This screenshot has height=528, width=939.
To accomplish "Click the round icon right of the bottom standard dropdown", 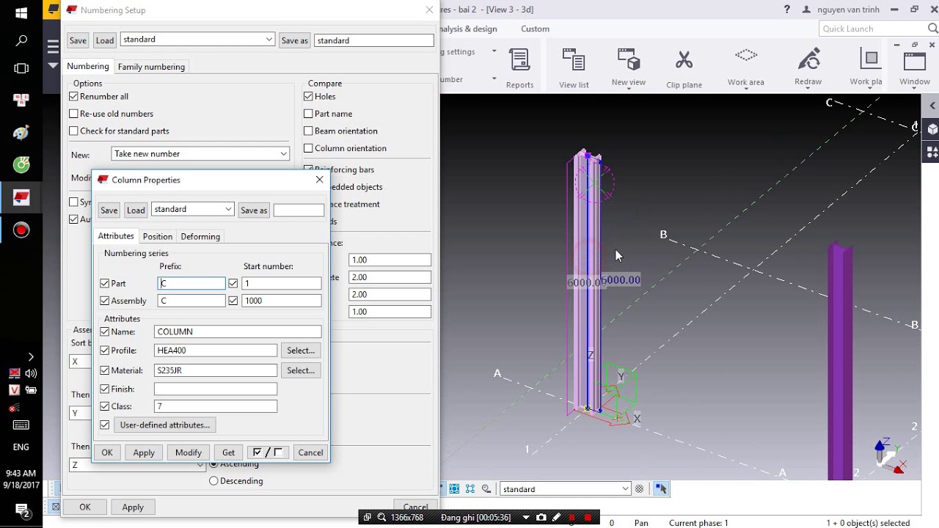I will click(x=640, y=489).
